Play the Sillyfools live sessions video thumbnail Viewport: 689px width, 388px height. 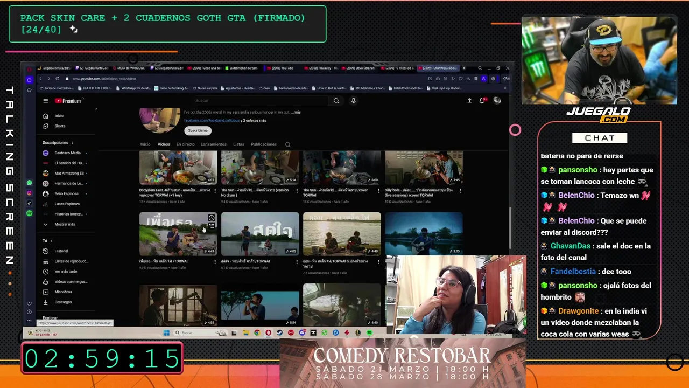pos(424,168)
